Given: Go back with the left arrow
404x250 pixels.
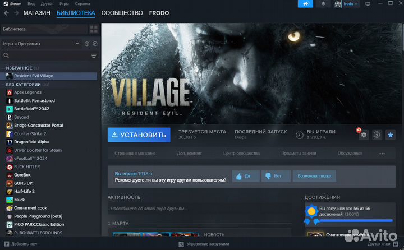Looking at the screenshot, I should click(x=6, y=13).
